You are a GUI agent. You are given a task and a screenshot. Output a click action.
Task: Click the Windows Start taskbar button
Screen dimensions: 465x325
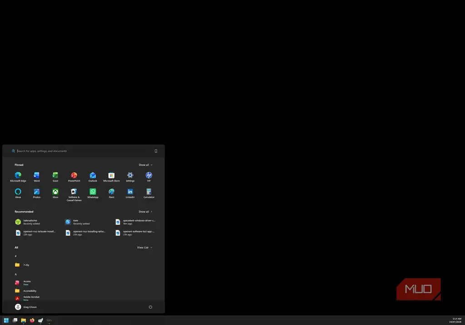[x=6, y=320]
